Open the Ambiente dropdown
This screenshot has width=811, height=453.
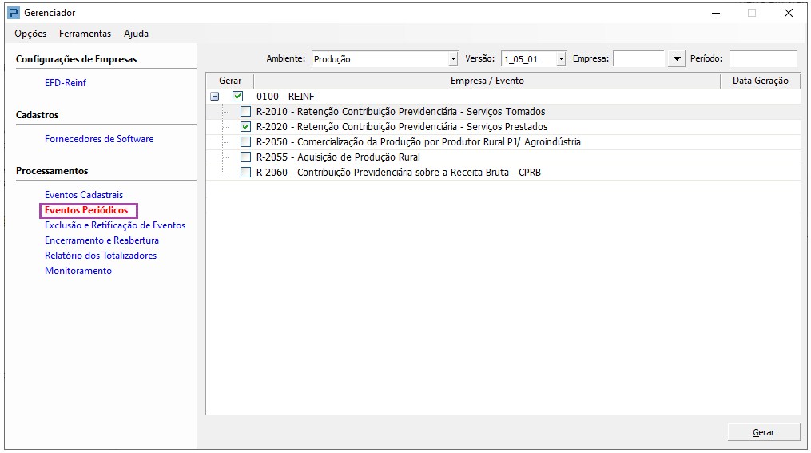tap(453, 59)
